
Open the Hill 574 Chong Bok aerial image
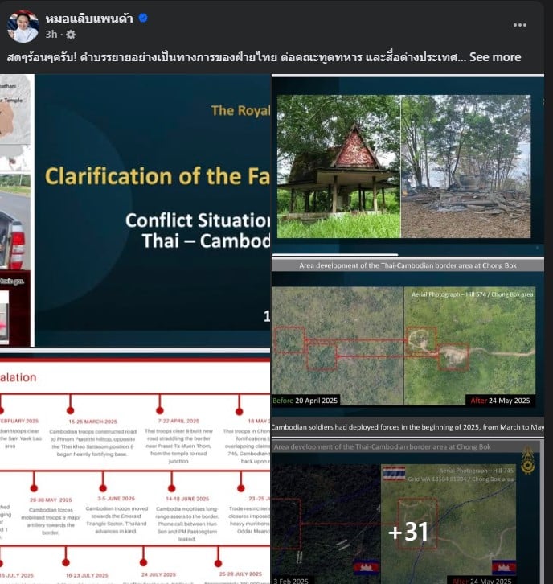click(x=408, y=348)
